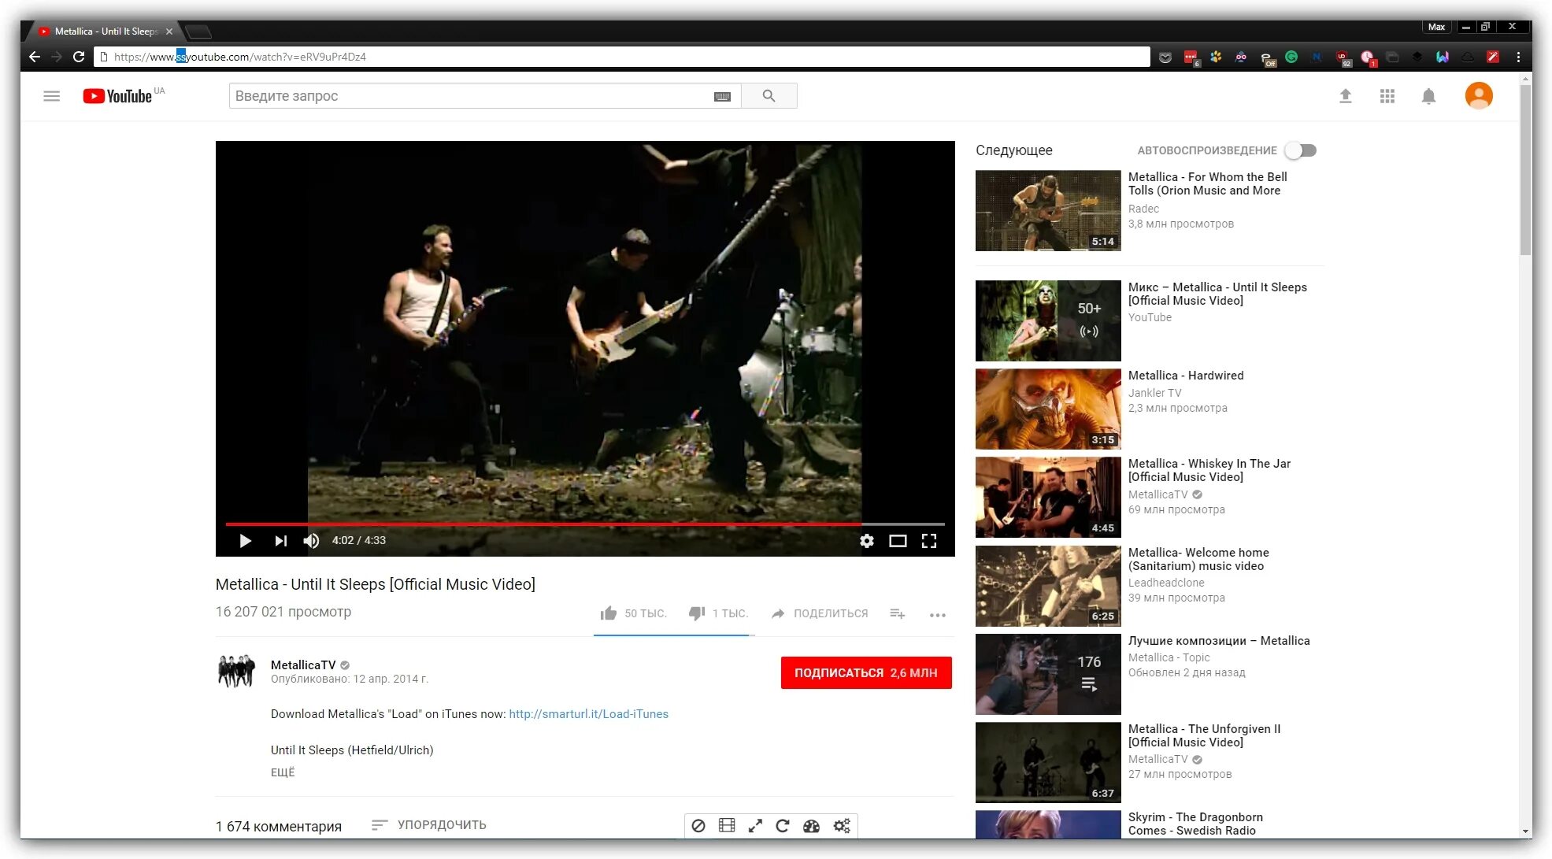
Task: Toggle theater mode in player
Action: 897,541
